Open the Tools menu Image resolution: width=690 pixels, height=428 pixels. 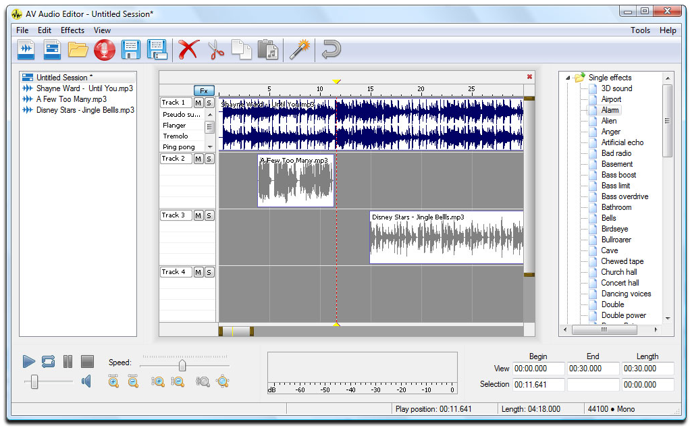(640, 30)
